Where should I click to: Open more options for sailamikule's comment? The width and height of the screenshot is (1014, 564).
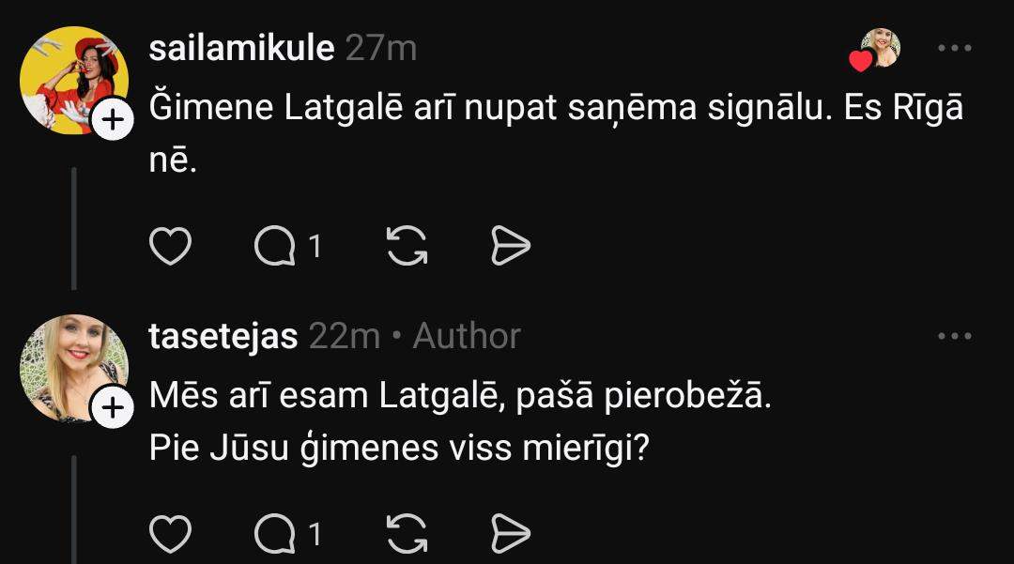955,48
